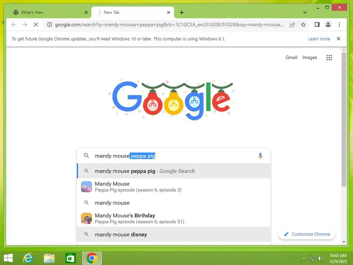Screen dimensions: 353x265
Task: Click the scrollbar up arrow
Action: point(344,50)
